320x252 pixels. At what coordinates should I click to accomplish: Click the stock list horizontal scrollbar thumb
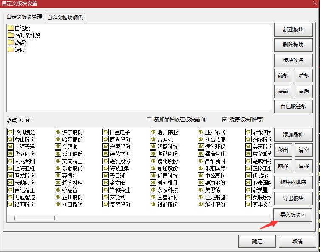34,218
